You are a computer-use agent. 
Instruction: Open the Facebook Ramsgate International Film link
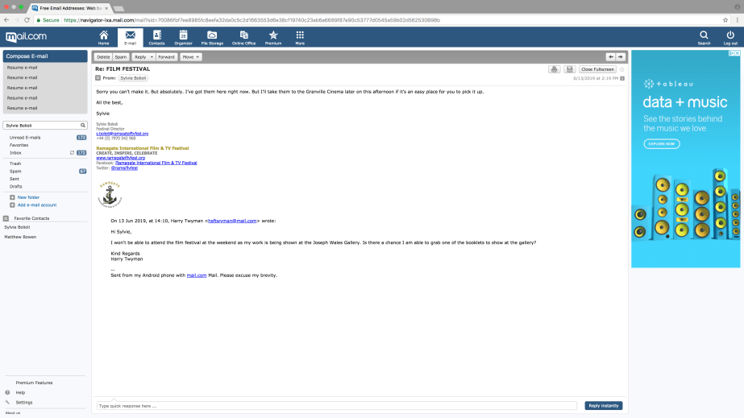click(x=156, y=163)
